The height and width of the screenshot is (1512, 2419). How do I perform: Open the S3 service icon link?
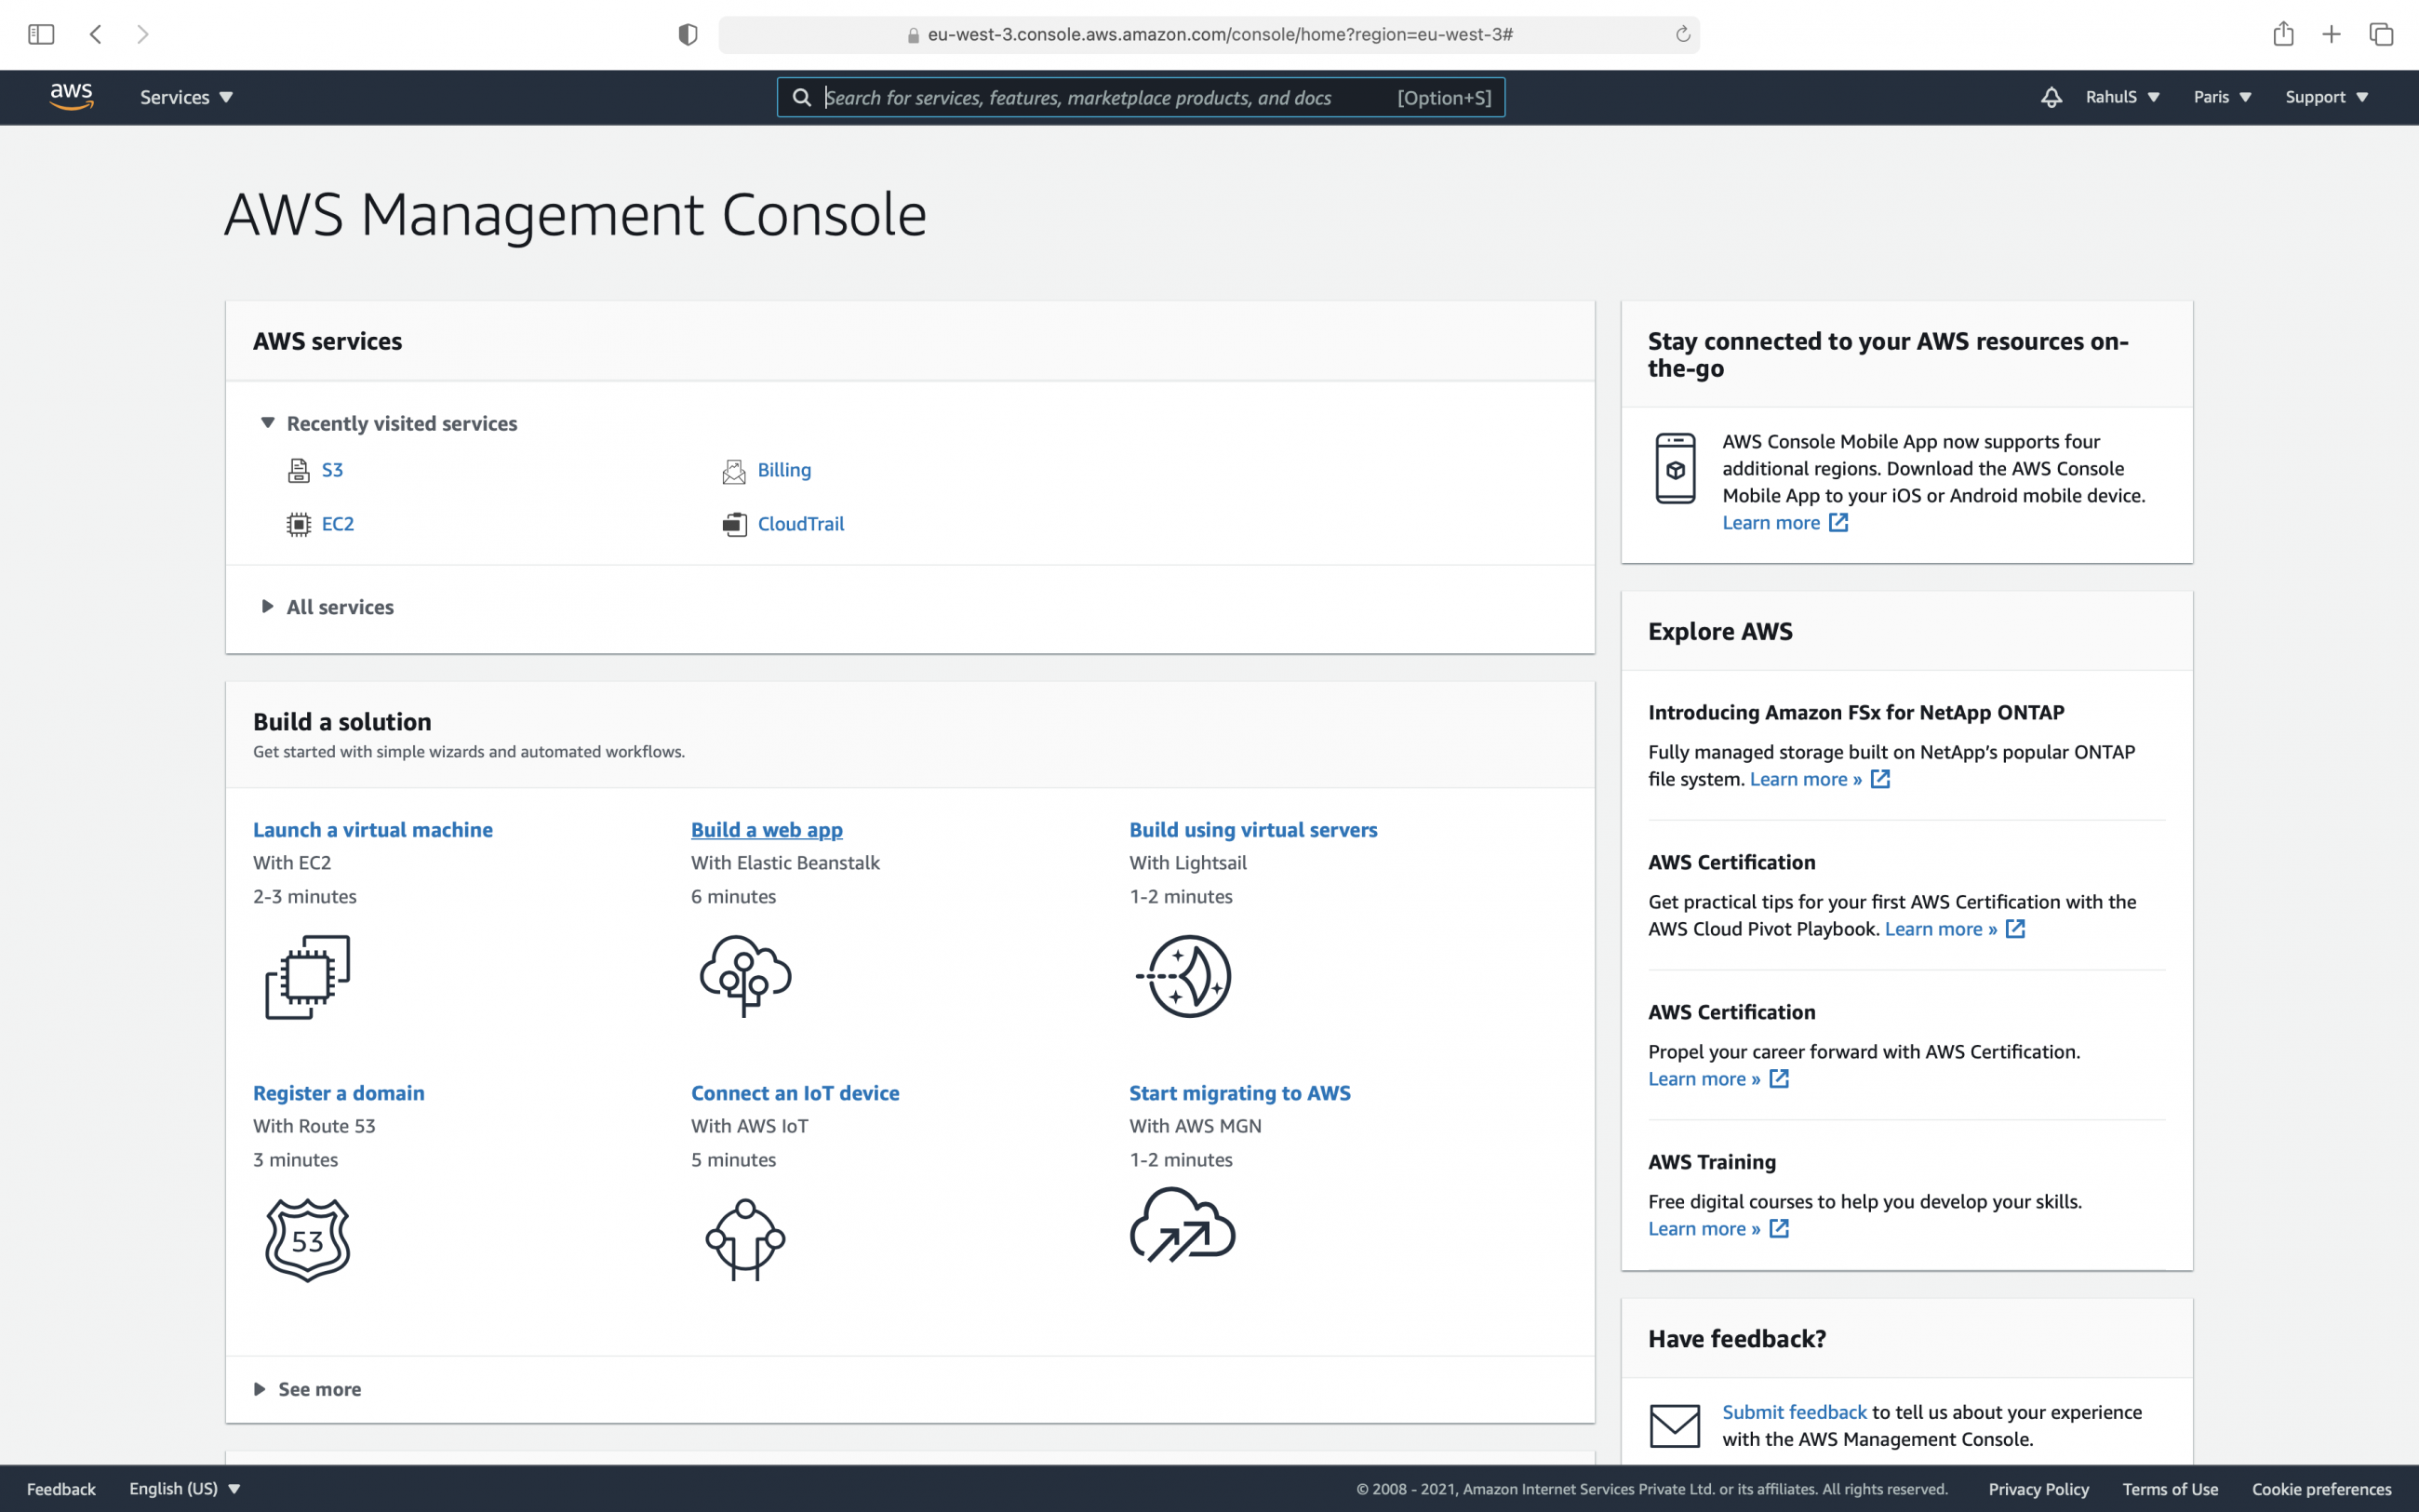299,469
